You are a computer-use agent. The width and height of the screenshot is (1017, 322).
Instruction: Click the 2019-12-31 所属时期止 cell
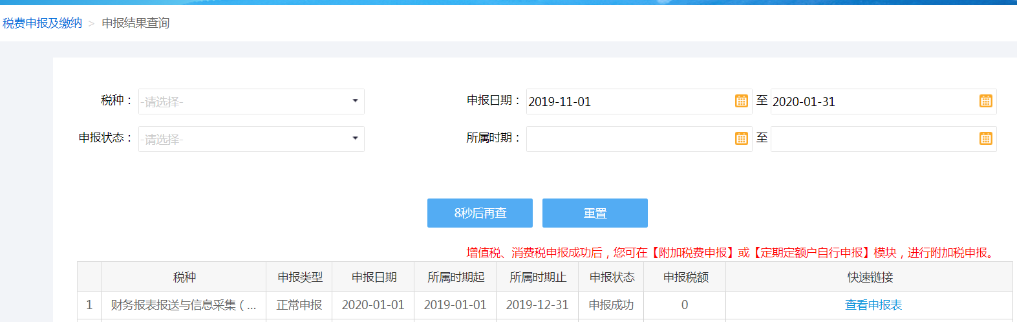coord(537,305)
